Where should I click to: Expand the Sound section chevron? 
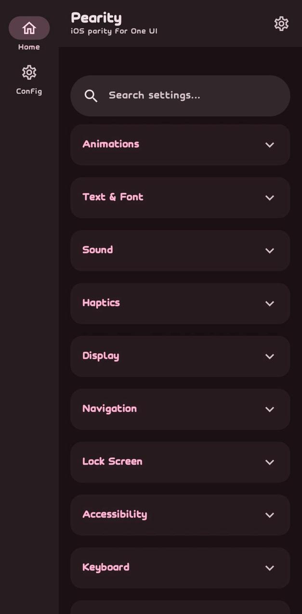coord(270,251)
